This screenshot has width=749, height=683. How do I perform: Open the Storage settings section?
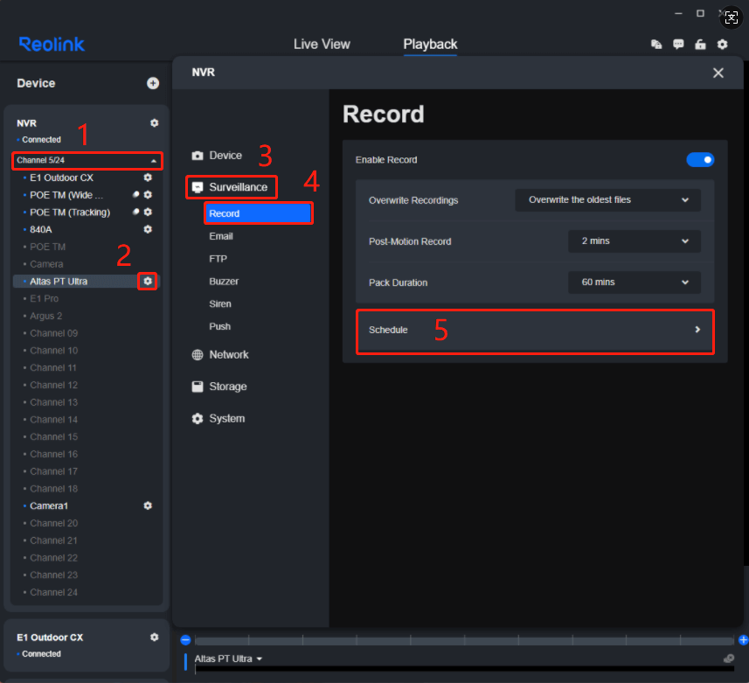tap(219, 387)
